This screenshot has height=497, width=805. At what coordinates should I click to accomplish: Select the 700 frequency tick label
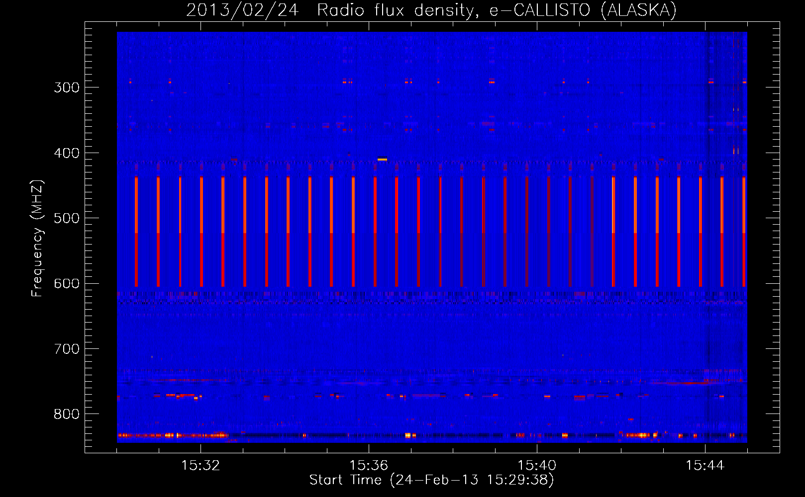[67, 349]
